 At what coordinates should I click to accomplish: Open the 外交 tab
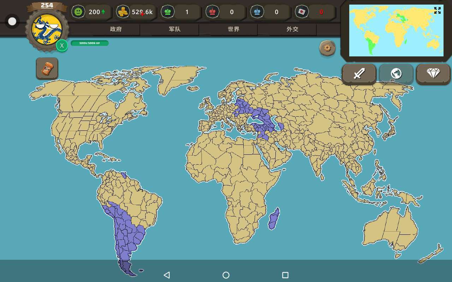tap(292, 29)
